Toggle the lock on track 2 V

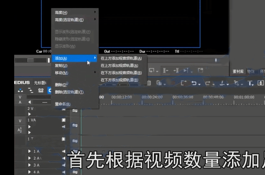(64, 109)
